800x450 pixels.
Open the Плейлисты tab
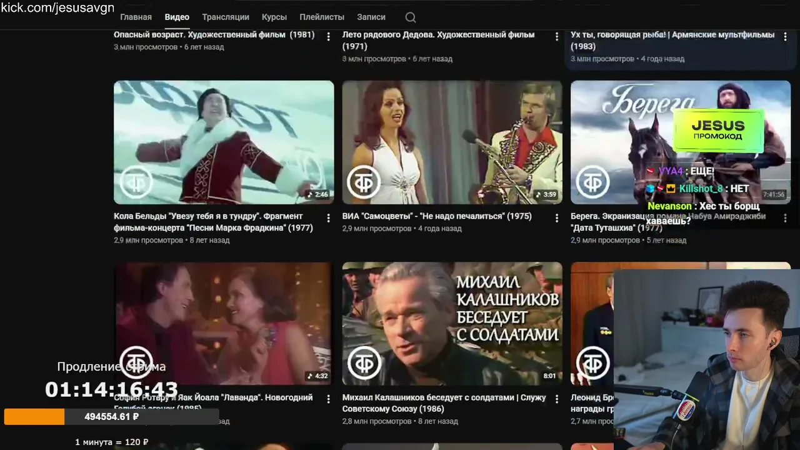(322, 17)
